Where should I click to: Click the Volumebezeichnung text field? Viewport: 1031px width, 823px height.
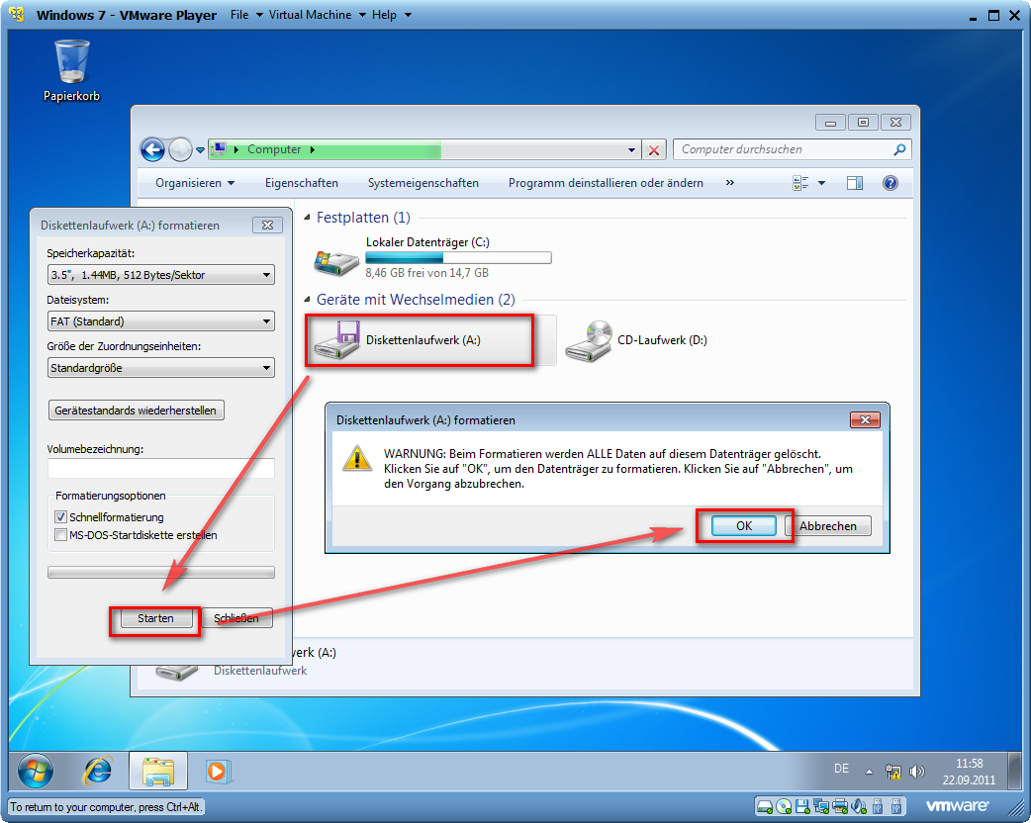161,469
